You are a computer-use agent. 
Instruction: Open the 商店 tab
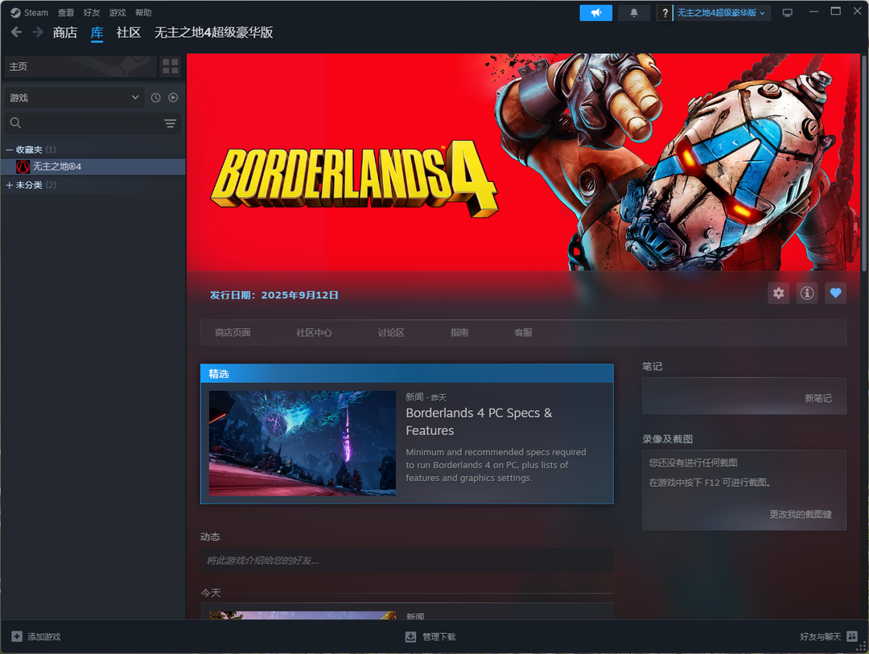tap(64, 33)
